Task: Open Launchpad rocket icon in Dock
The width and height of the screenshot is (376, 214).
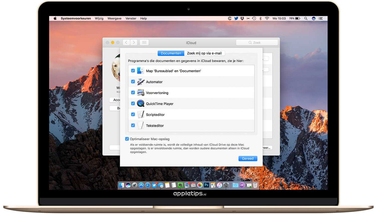Action: pos(135,185)
